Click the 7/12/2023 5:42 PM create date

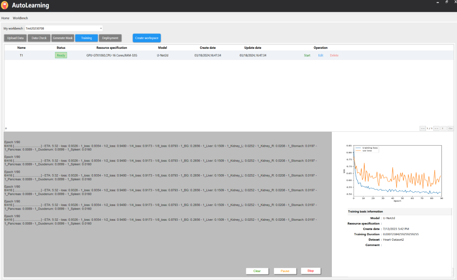[x=396, y=229]
